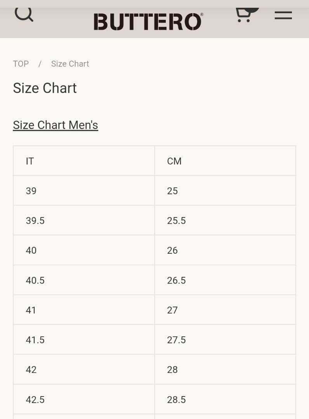Screen dimensions: 309x419
Task: Open the Size Chart Men's link
Action: tap(56, 125)
